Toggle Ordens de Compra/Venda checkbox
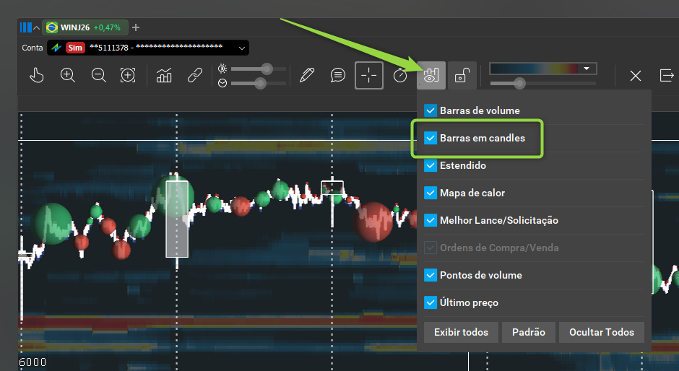 pyautogui.click(x=431, y=248)
